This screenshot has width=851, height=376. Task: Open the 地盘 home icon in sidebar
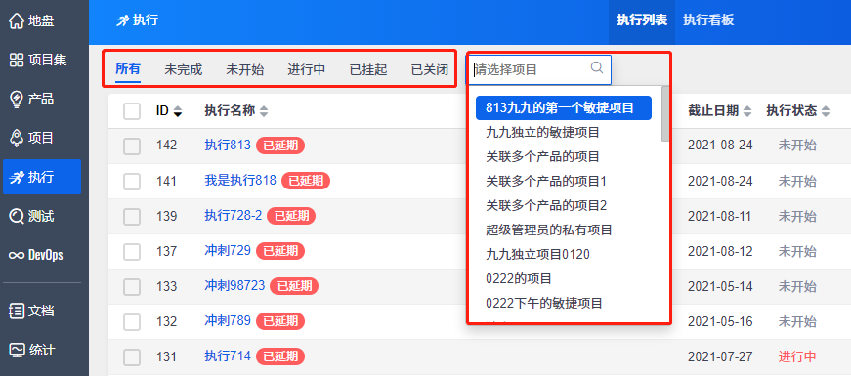coord(17,21)
